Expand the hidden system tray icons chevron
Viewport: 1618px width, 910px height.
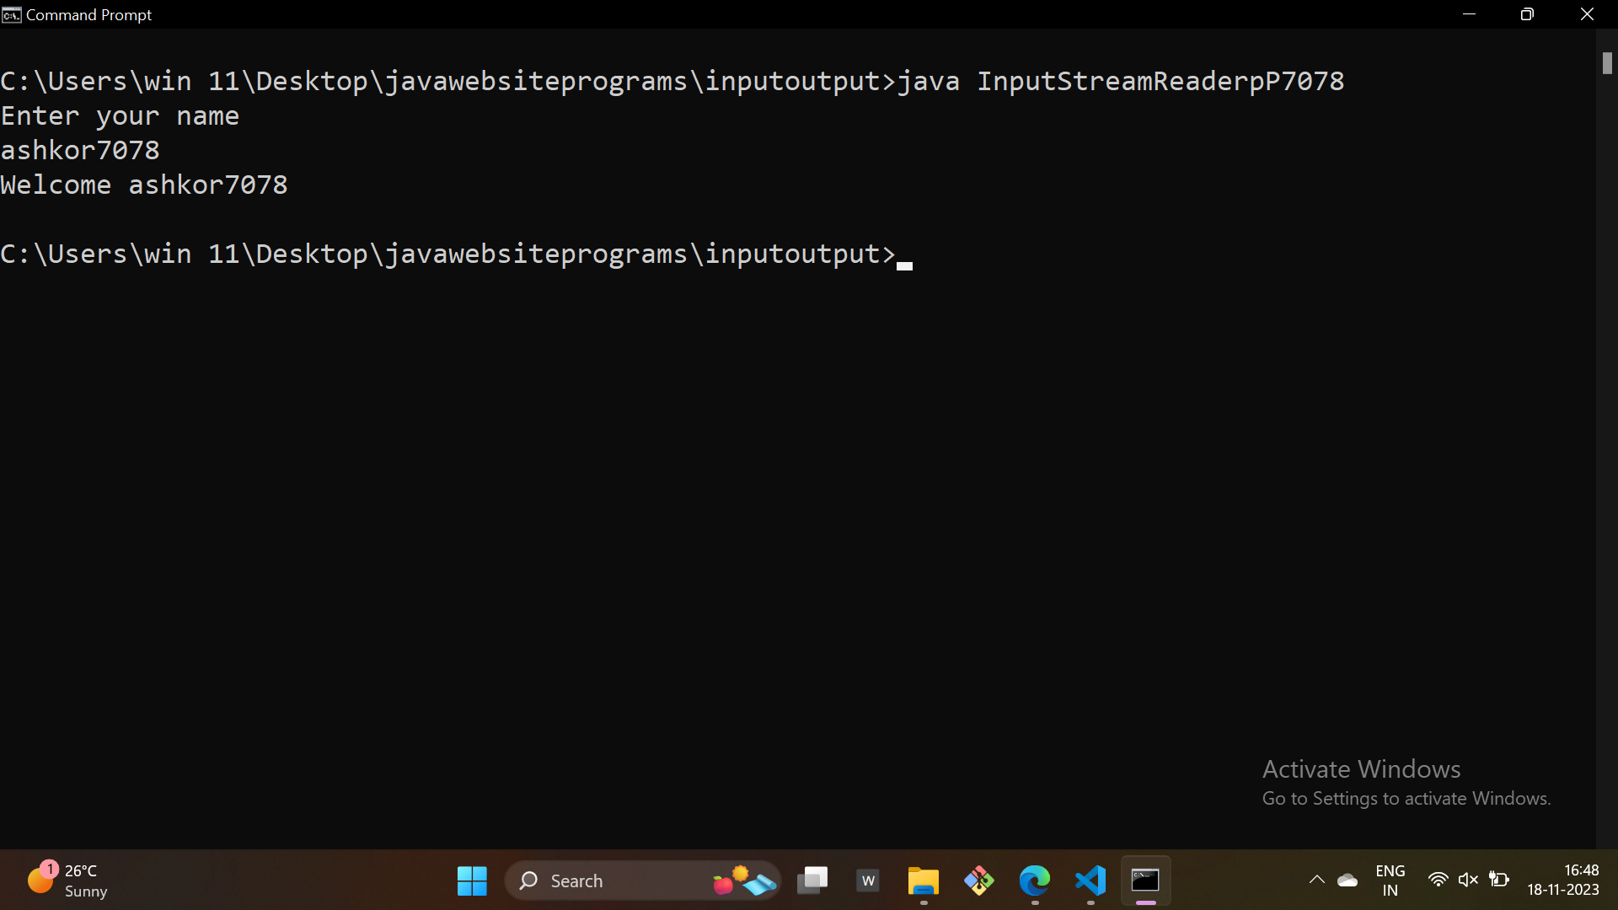(x=1316, y=881)
